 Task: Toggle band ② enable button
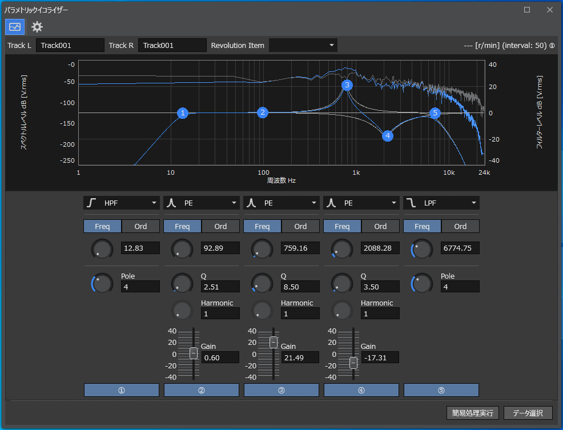pos(202,390)
